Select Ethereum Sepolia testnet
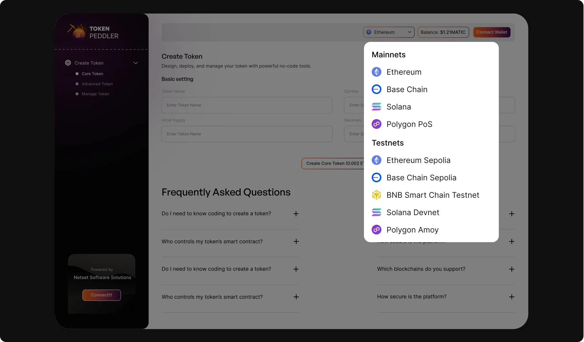Viewport: 584px width, 342px height. pos(431,160)
